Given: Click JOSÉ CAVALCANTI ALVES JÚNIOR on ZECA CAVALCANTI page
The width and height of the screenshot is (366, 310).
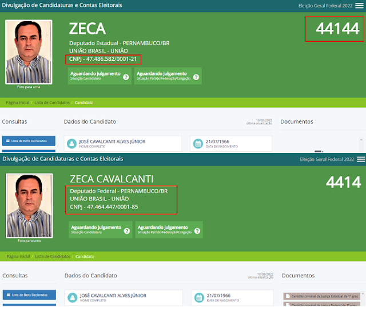Looking at the screenshot, I should [x=113, y=296].
